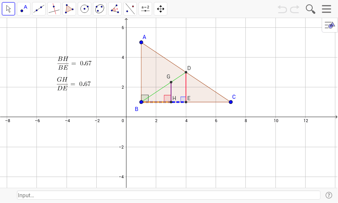Click the Undo arrow

tap(283, 9)
